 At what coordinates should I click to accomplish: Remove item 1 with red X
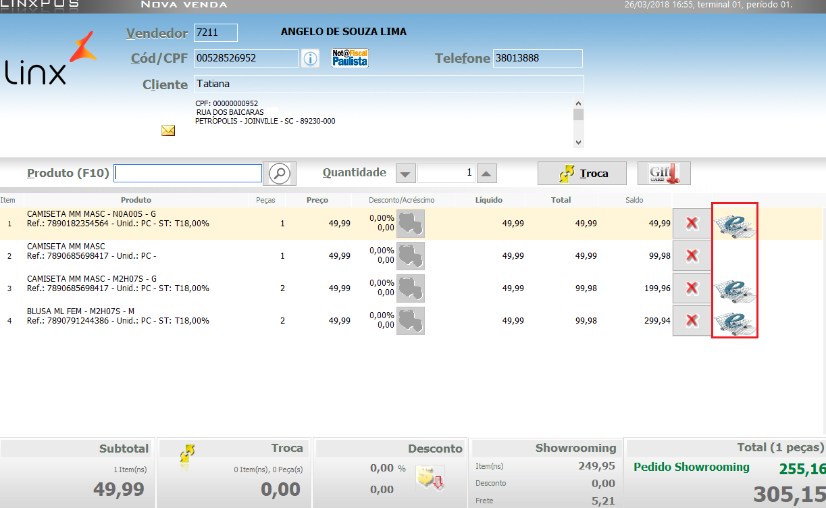pyautogui.click(x=692, y=223)
